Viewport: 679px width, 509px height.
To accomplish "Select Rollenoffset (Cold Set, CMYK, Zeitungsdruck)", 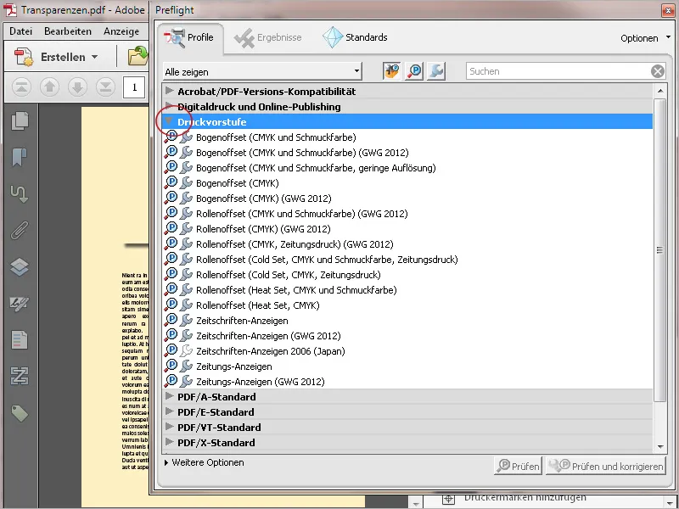I will pyautogui.click(x=289, y=274).
